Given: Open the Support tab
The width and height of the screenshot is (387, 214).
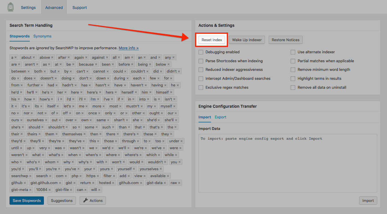Looking at the screenshot, I should [x=79, y=7].
